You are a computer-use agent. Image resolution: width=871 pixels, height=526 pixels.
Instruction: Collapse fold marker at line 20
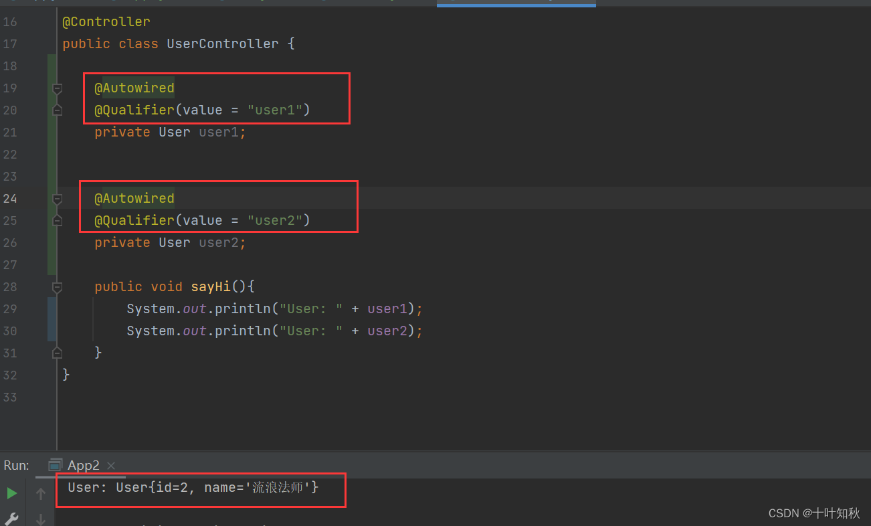(x=58, y=110)
